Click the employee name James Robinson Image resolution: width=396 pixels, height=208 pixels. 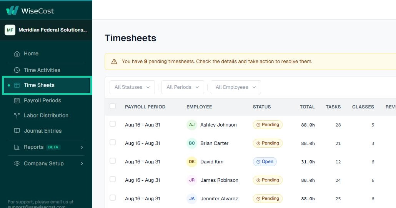(x=219, y=180)
